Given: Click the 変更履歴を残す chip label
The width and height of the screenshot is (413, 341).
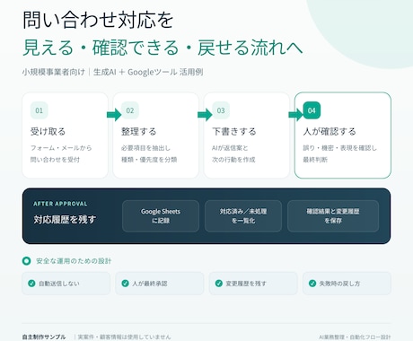Looking at the screenshot, I should (246, 284).
